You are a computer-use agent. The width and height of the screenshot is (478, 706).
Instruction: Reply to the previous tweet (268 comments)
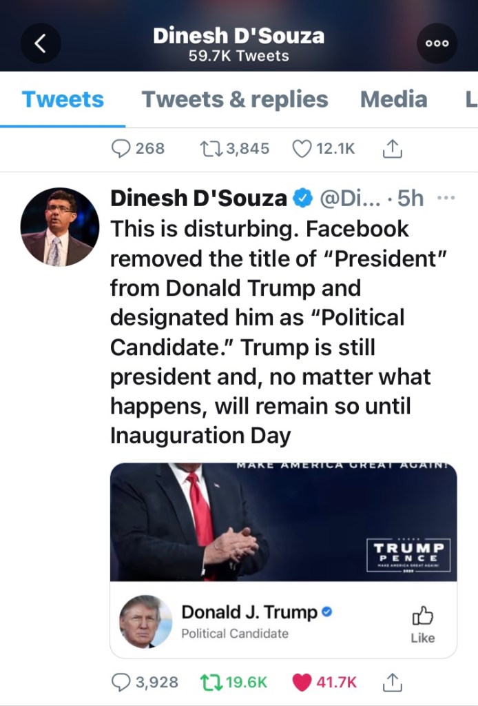[122, 148]
